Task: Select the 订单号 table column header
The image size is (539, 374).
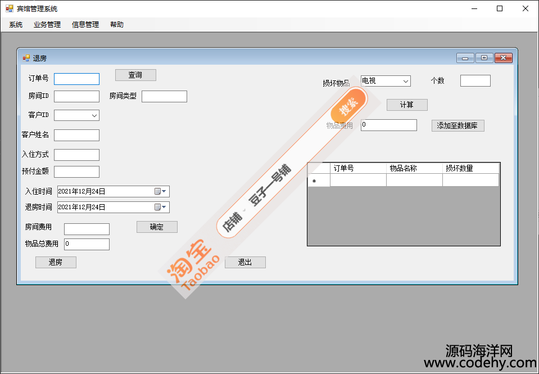Action: point(358,168)
